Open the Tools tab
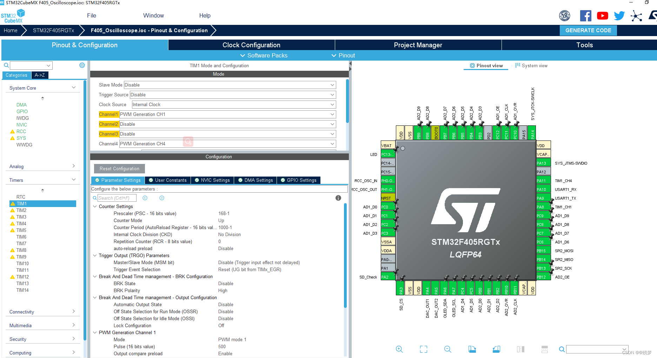 click(584, 45)
